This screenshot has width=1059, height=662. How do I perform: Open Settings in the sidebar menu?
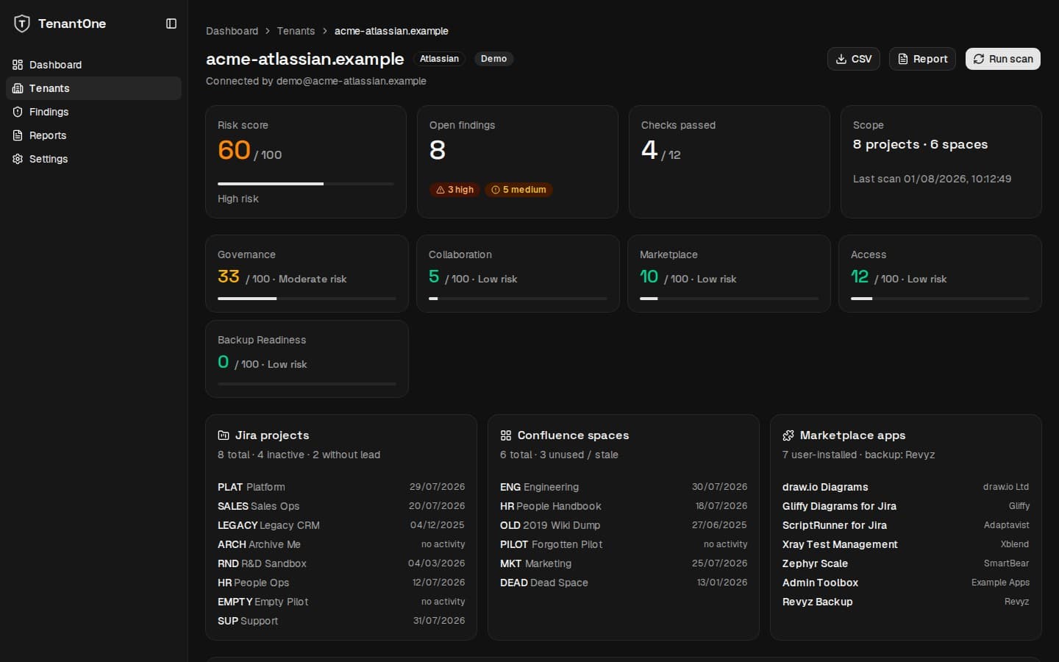click(93, 159)
